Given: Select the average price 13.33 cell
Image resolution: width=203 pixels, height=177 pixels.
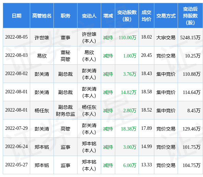Looking at the screenshot, I should pyautogui.click(x=146, y=165).
